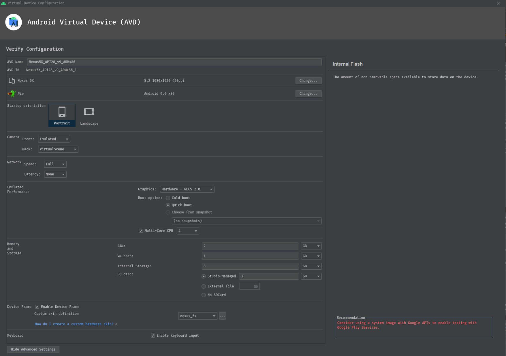Click the AVD Name text field
Screen dimensions: 506x356
tap(174, 62)
